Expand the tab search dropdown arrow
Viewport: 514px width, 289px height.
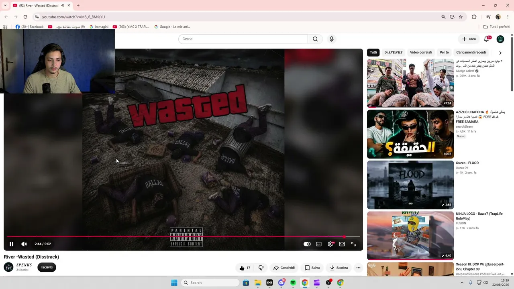(5, 6)
